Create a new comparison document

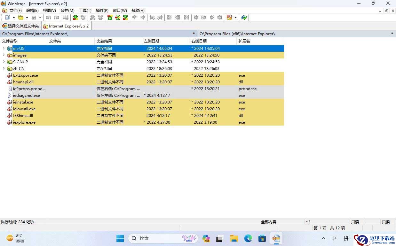coord(8,18)
